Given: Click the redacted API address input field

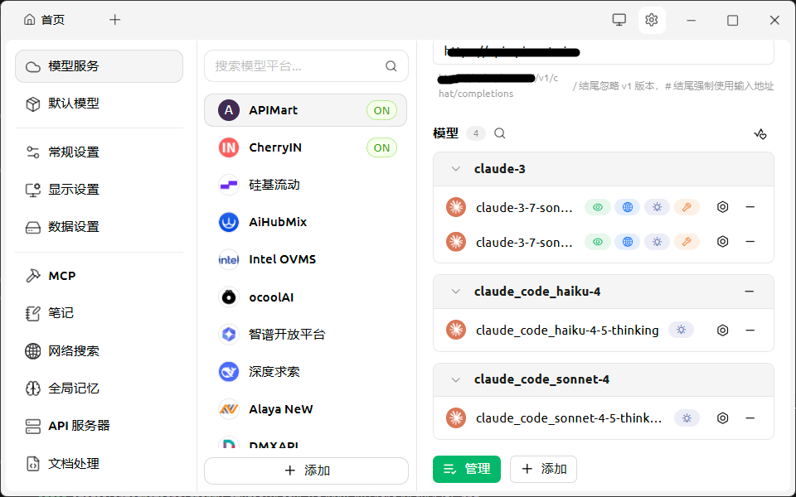Looking at the screenshot, I should pos(603,51).
